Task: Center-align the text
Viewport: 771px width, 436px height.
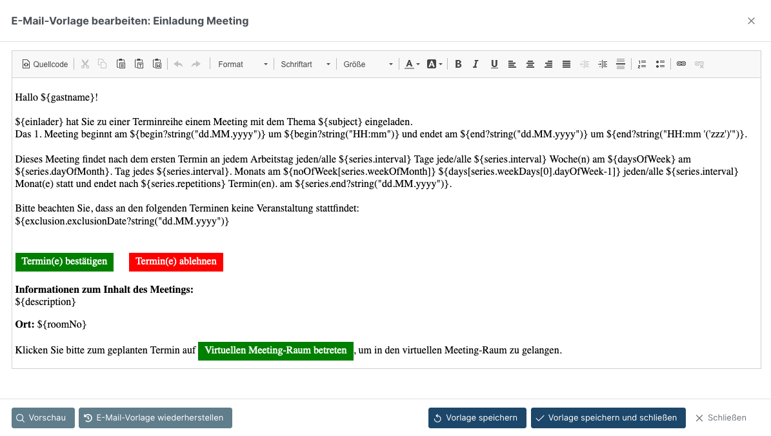Action: 530,64
